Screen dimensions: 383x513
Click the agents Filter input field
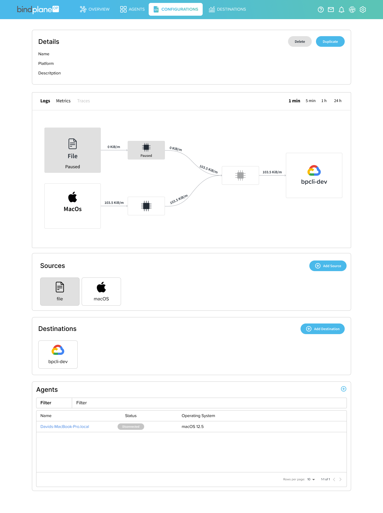coord(209,403)
